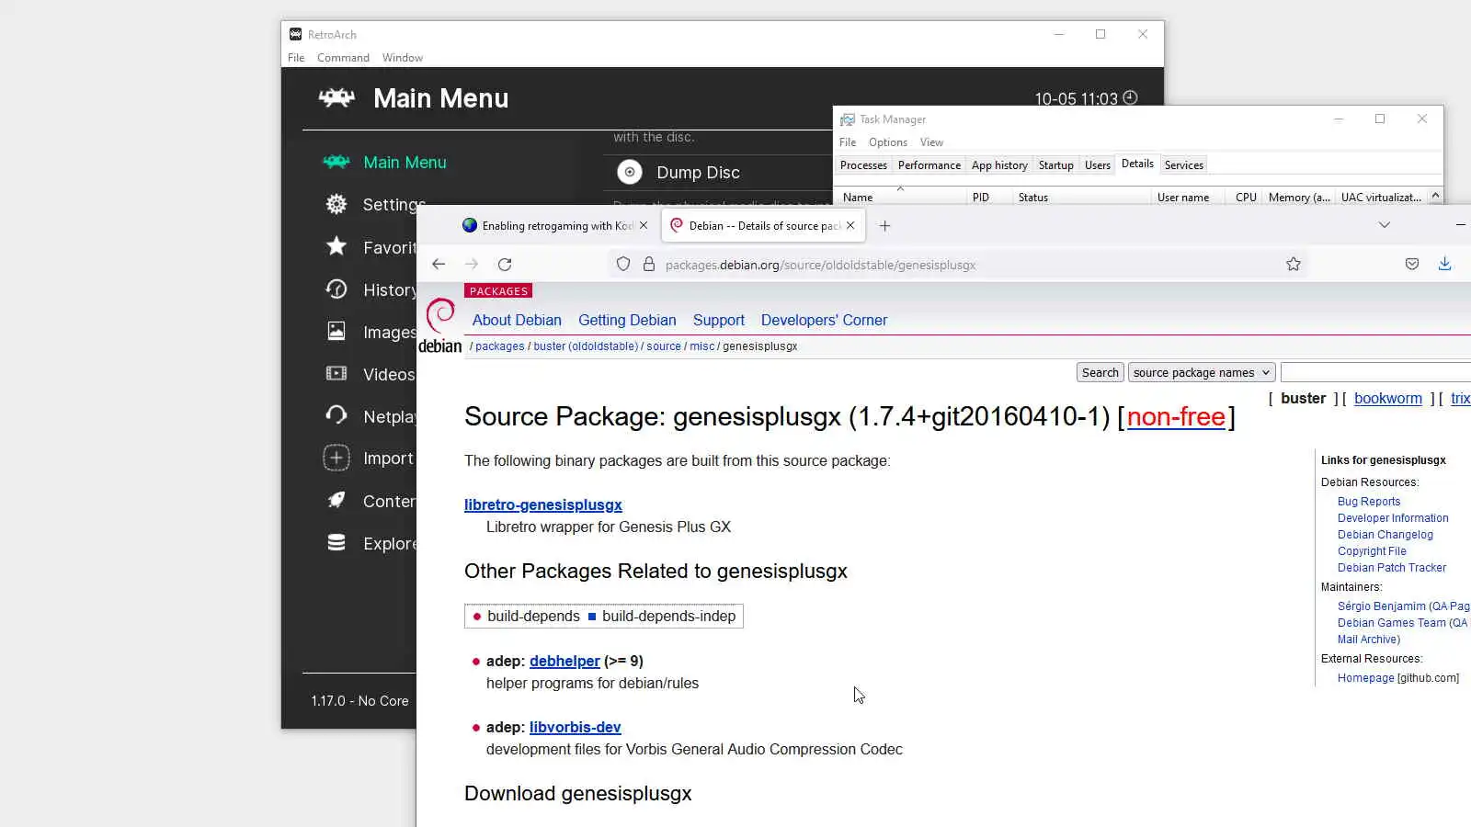Image resolution: width=1471 pixels, height=827 pixels.
Task: Click the padlock site info icon
Action: 649,265
